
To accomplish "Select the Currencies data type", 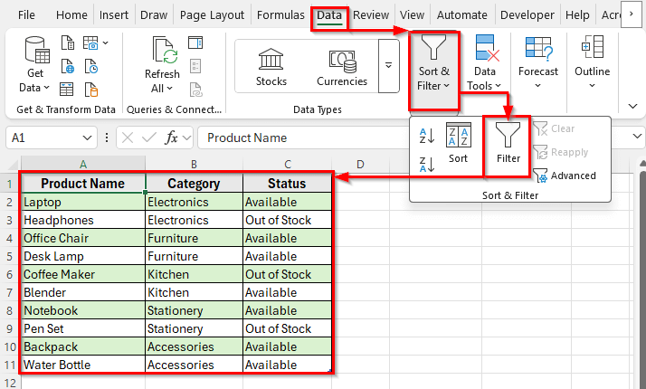I will (x=342, y=67).
